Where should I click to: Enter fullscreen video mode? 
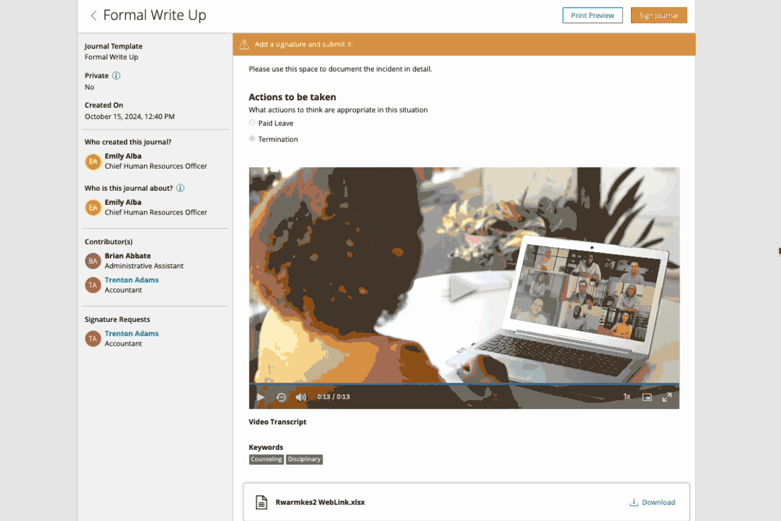coord(667,397)
